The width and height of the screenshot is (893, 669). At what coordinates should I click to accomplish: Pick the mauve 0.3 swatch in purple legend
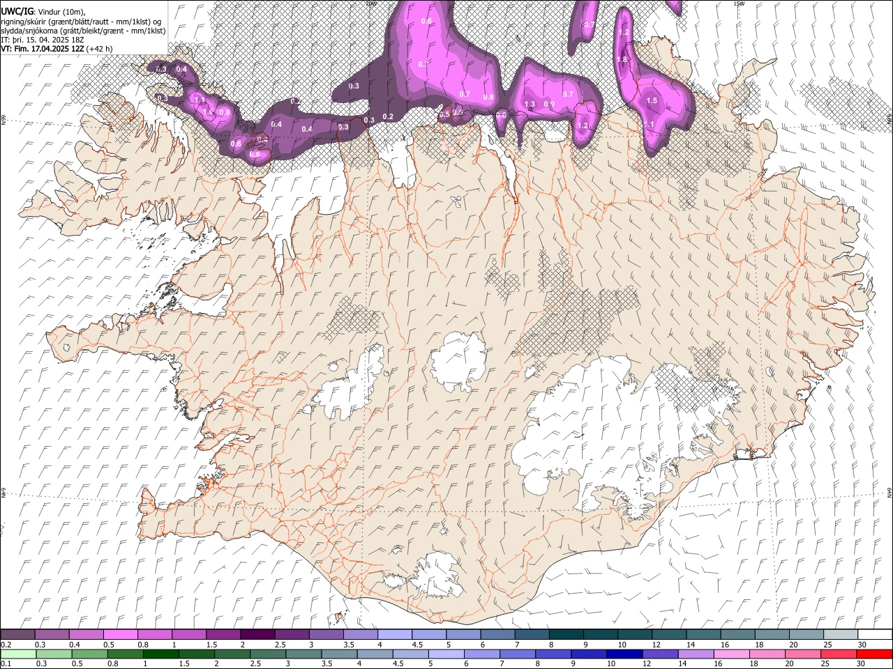pyautogui.click(x=52, y=634)
